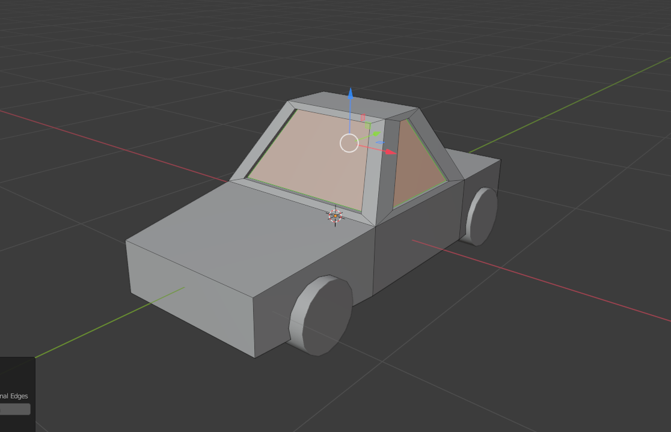Click the 3D cursor crosshair on the hood
Screen dimensions: 671x432
tap(335, 216)
